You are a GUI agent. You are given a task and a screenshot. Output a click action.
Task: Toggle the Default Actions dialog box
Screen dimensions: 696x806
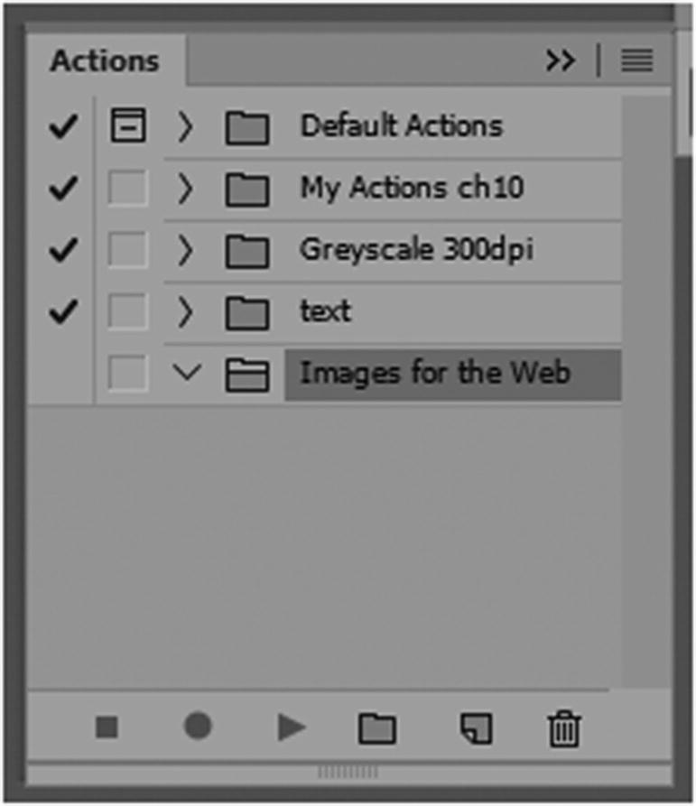click(x=126, y=125)
